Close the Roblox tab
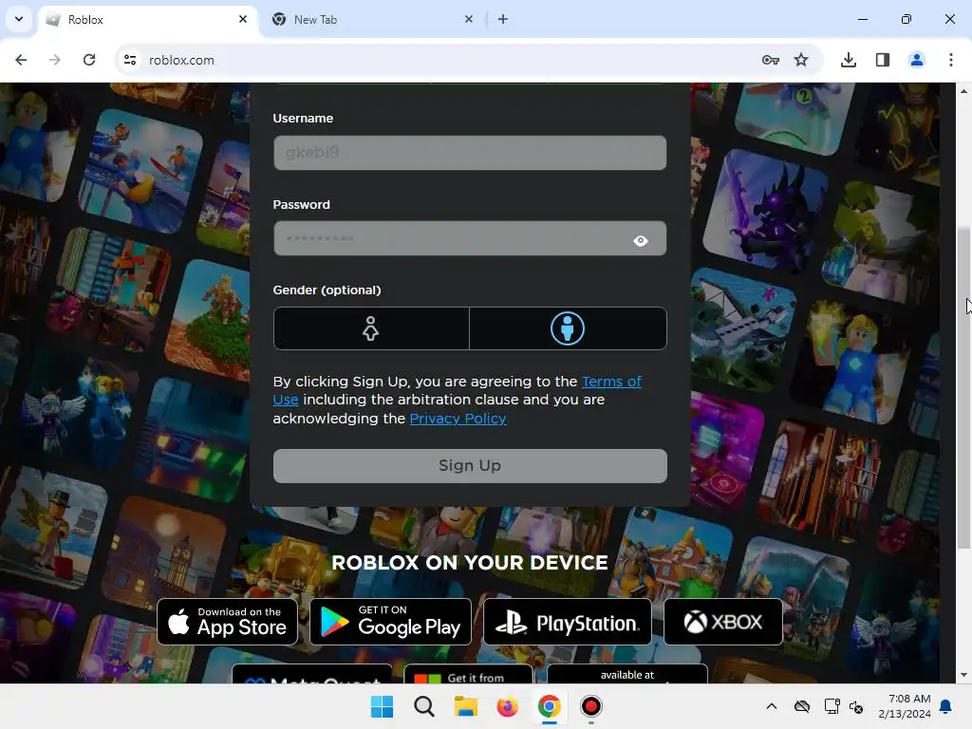The image size is (972, 729). tap(243, 19)
